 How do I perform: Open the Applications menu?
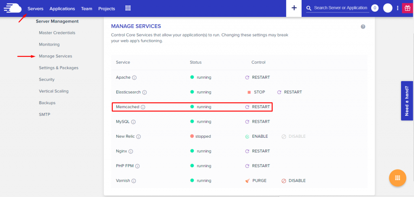(x=62, y=9)
